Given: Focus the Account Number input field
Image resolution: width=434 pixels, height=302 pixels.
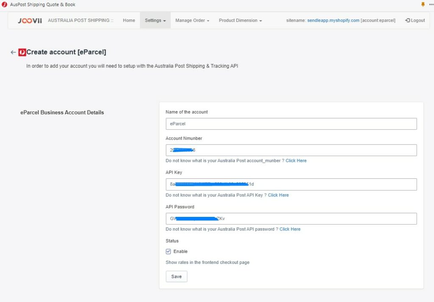Looking at the screenshot, I should click(291, 150).
